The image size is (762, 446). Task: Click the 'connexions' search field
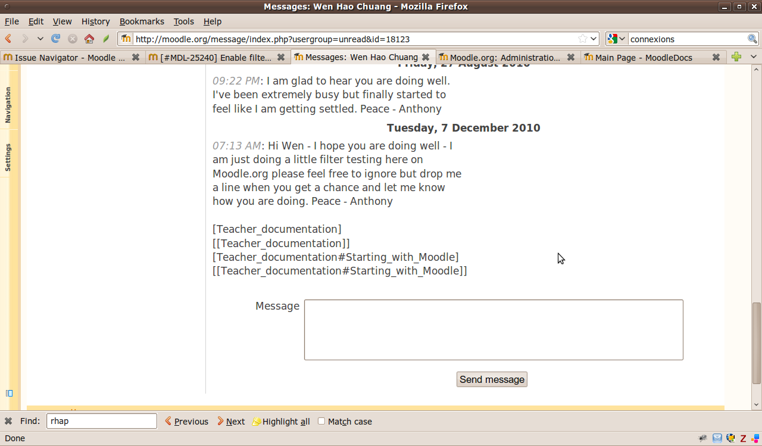688,39
